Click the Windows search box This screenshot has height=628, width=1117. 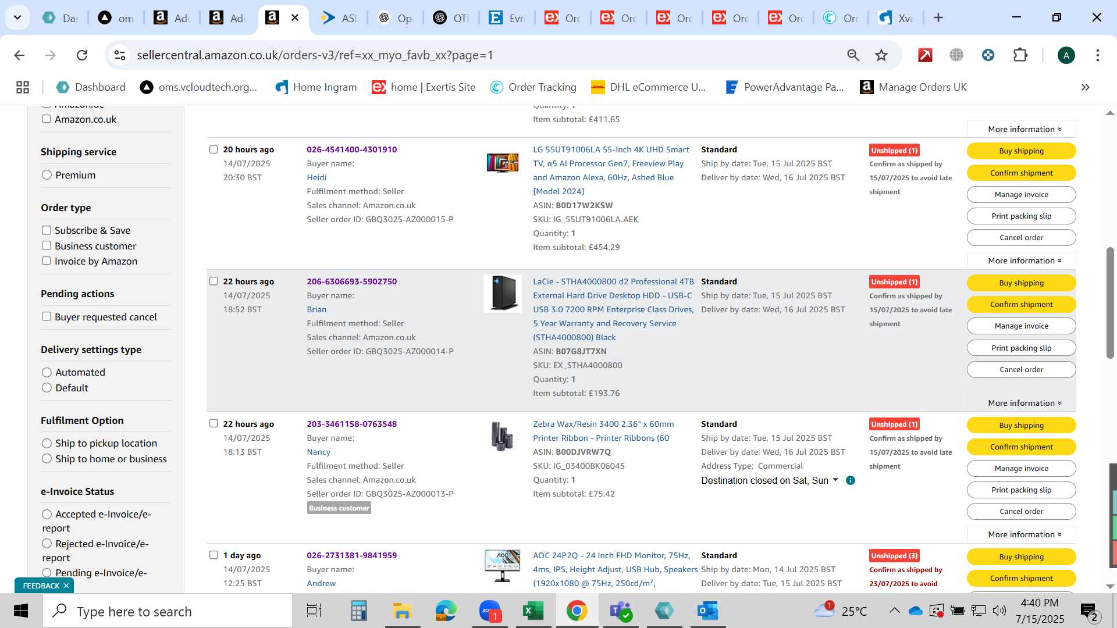coord(168,611)
